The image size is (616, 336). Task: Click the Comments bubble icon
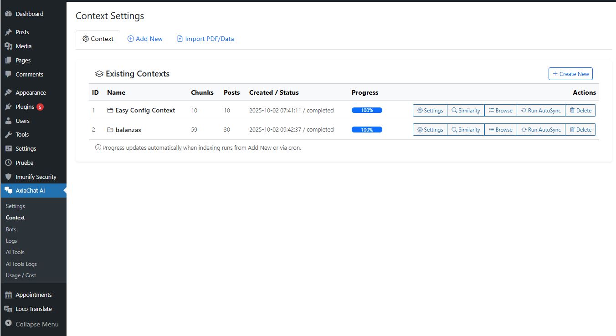[8, 74]
